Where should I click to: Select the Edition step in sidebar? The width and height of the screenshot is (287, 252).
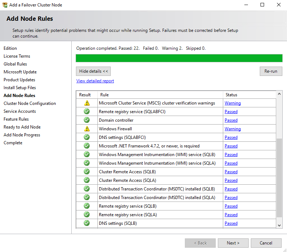[x=10, y=48]
